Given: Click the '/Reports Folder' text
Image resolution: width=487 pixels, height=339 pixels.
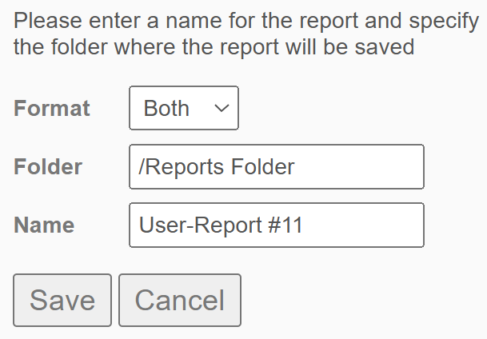Looking at the screenshot, I should pyautogui.click(x=217, y=166).
